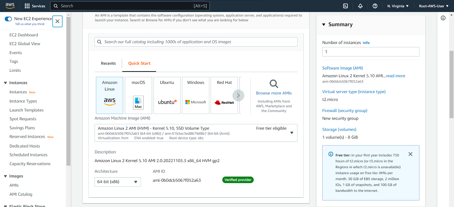The image size is (454, 207).
Task: Open the Services grid menu
Action: point(35,6)
